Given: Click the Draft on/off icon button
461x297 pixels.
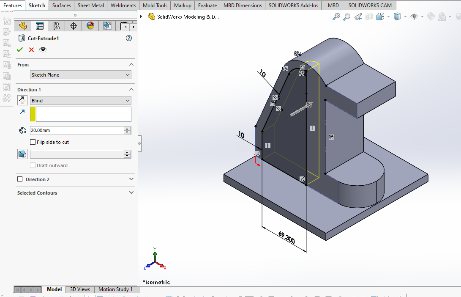Looking at the screenshot, I should pos(22,154).
